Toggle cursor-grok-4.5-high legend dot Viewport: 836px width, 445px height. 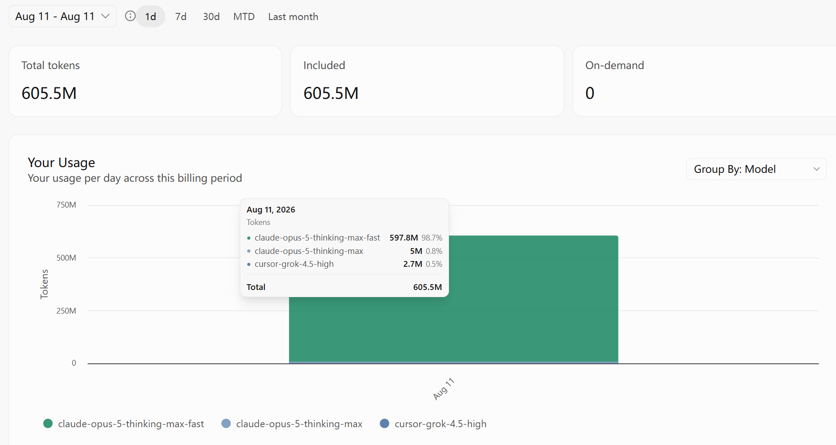[x=384, y=423]
